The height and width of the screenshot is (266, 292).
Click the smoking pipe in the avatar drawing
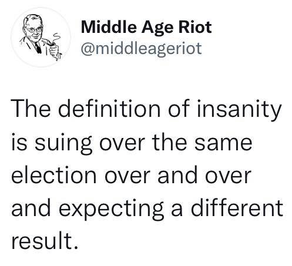coord(49,43)
